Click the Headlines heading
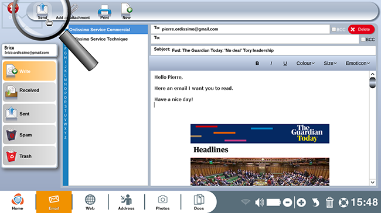The width and height of the screenshot is (381, 213). click(x=210, y=150)
